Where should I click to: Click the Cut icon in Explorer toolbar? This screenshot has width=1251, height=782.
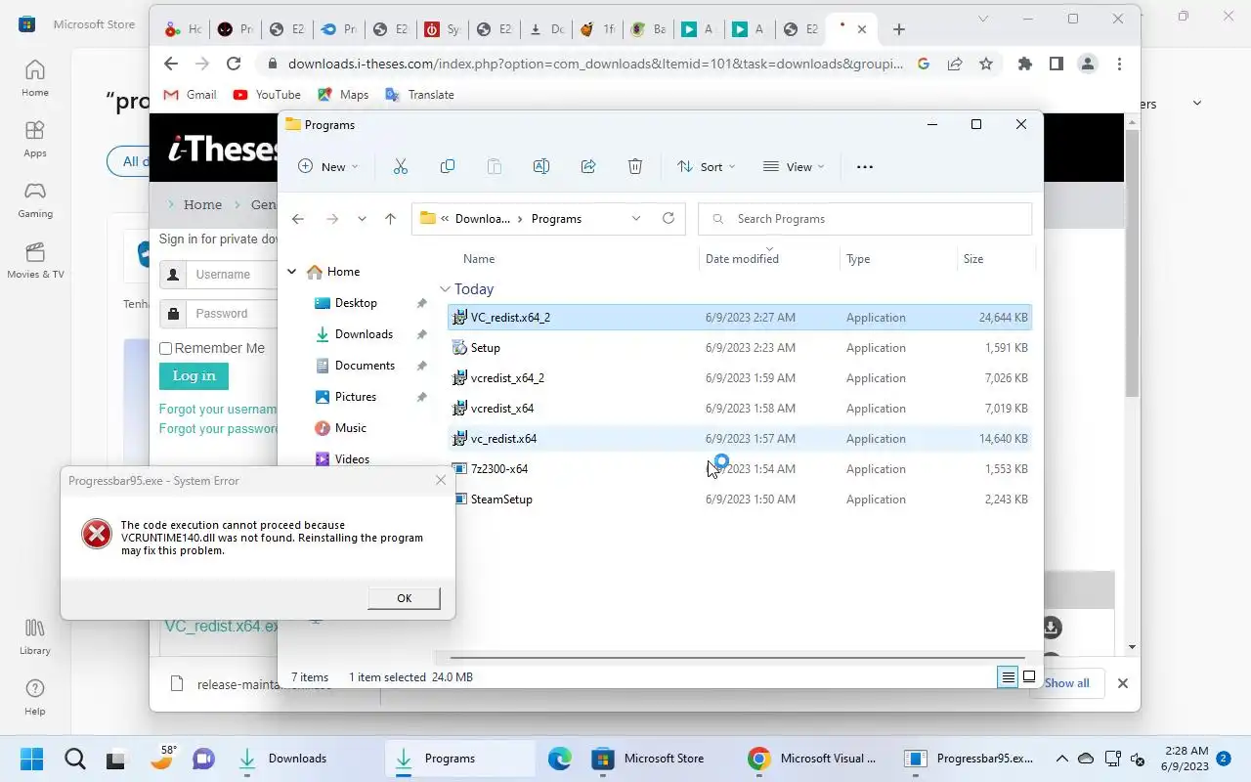[400, 167]
